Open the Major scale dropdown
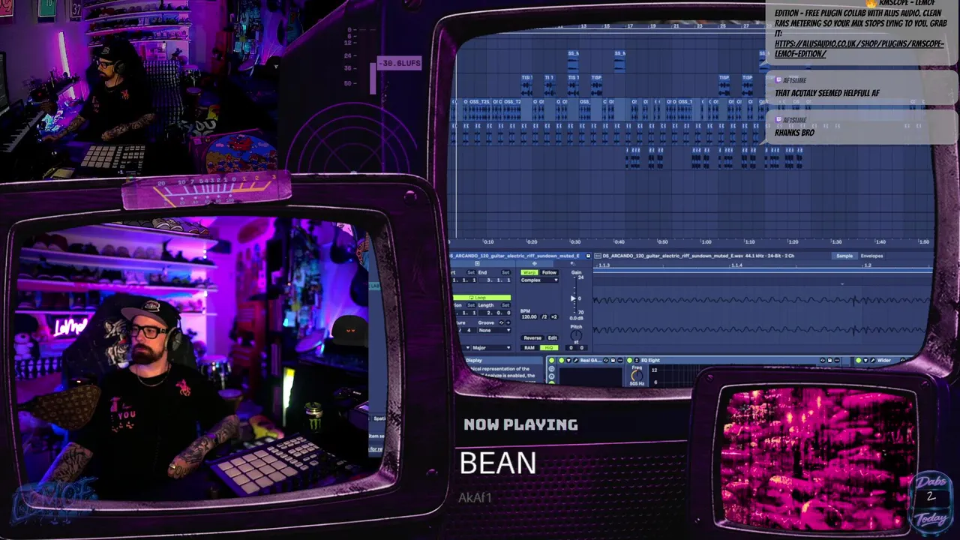The height and width of the screenshot is (540, 960). click(x=491, y=348)
